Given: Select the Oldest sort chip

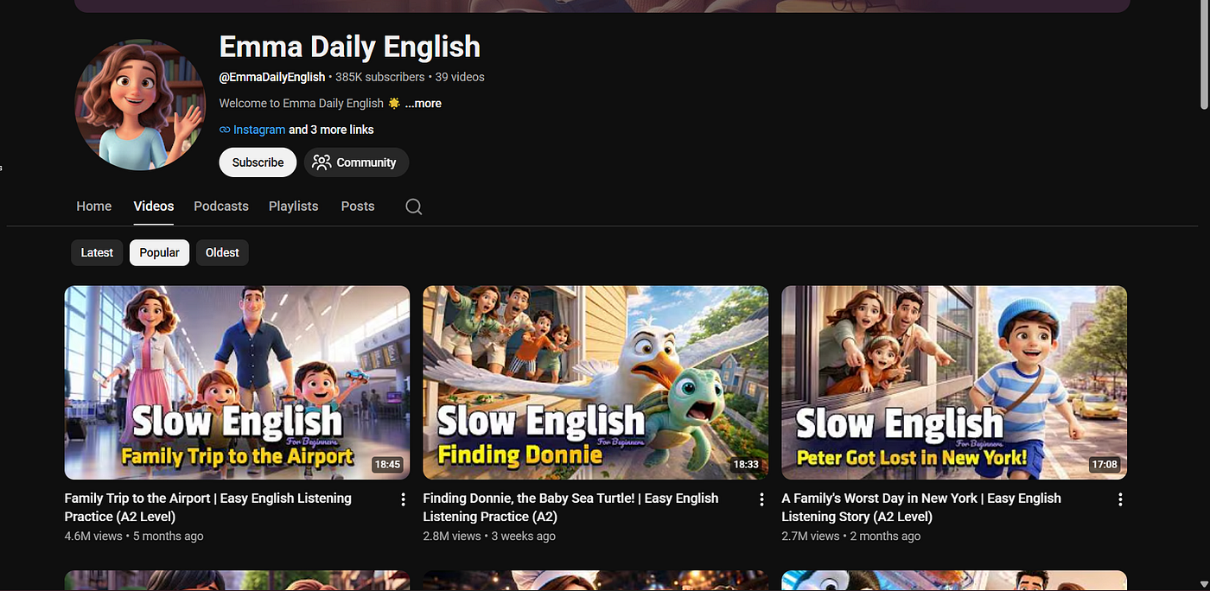Looking at the screenshot, I should pos(222,252).
